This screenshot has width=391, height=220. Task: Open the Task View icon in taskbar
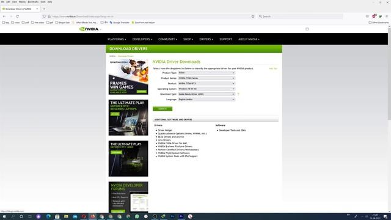pyautogui.click(x=30, y=216)
